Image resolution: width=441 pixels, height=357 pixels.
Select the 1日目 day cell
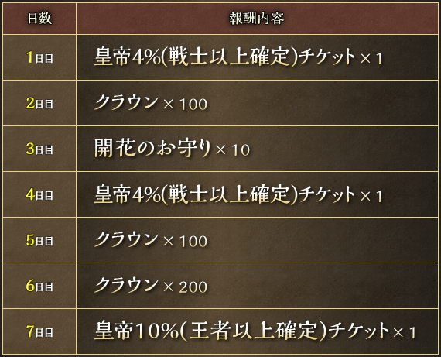(x=39, y=57)
